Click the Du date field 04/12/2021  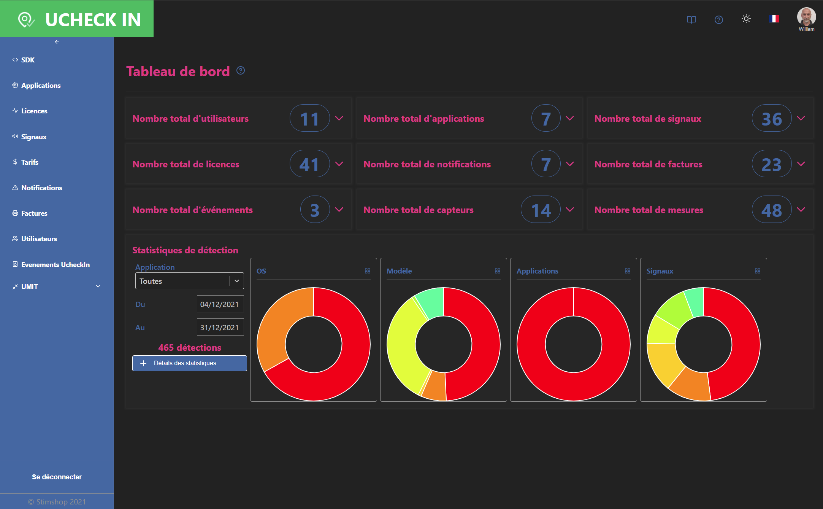pos(220,304)
